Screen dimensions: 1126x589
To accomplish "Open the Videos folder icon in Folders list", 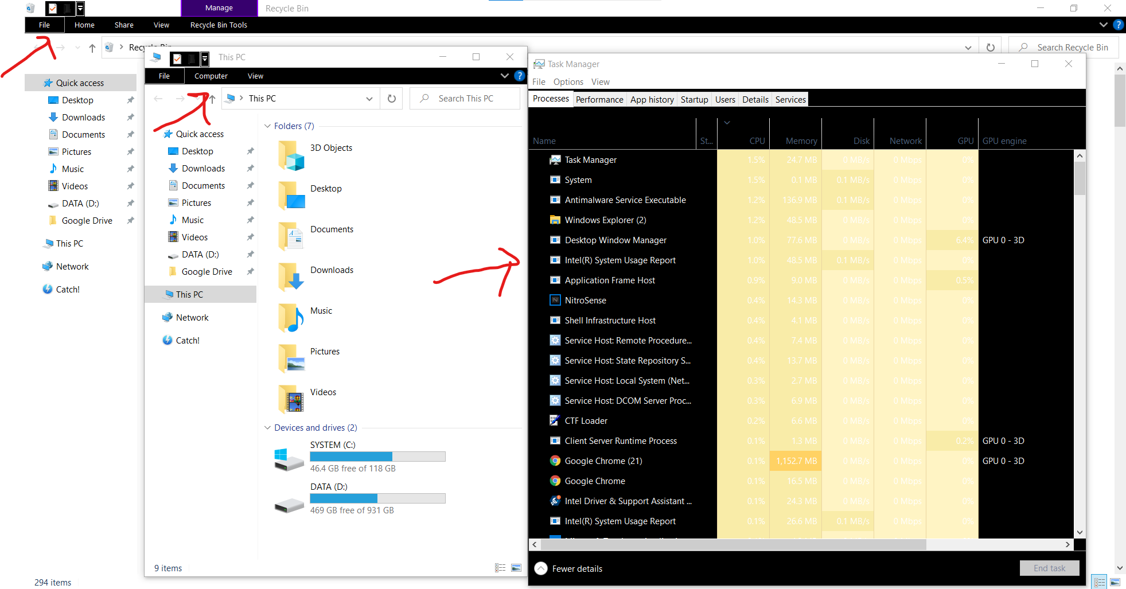I will pyautogui.click(x=291, y=400).
